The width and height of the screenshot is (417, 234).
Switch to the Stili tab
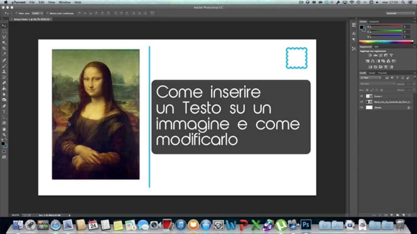[x=376, y=46]
